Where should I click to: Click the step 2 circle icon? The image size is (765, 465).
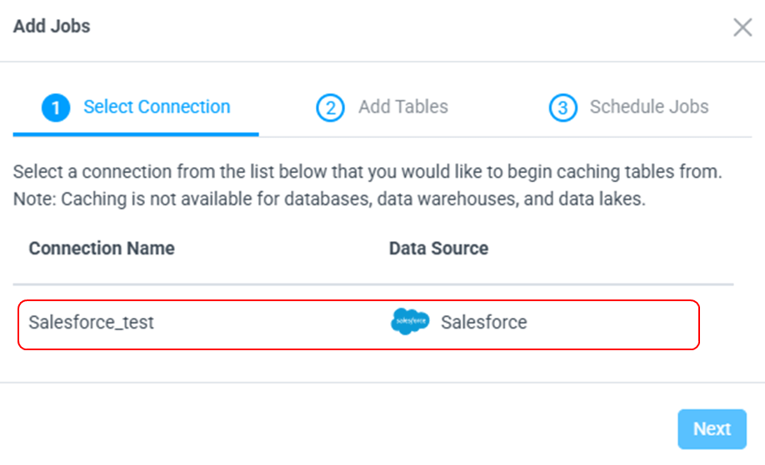click(330, 107)
